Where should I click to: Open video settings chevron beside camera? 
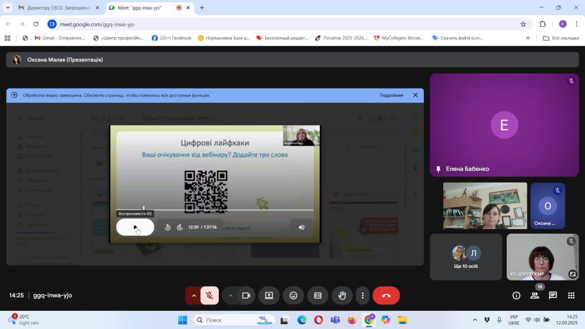(230, 295)
